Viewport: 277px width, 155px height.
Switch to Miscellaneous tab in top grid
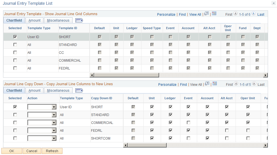[58, 20]
